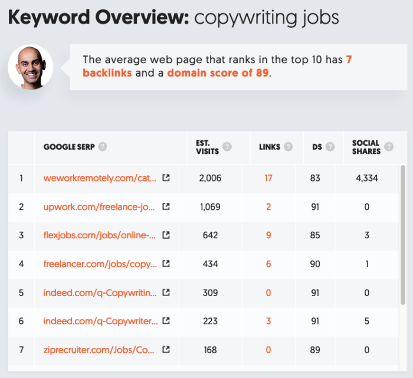Click help icon next to Google SERP

[x=103, y=147]
